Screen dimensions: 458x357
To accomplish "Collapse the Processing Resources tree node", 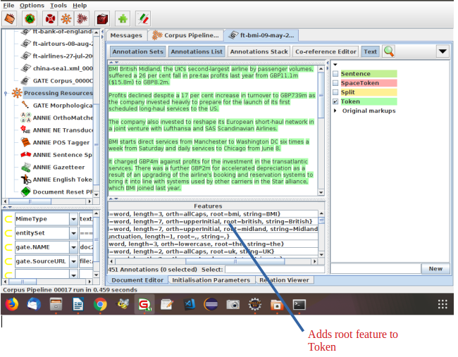I will pyautogui.click(x=6, y=93).
